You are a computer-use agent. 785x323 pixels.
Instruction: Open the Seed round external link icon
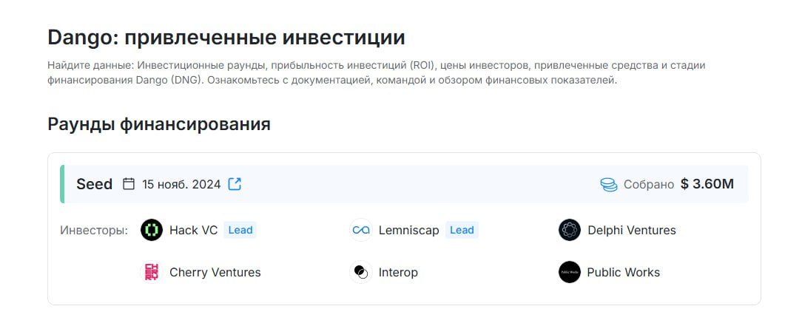tap(235, 184)
